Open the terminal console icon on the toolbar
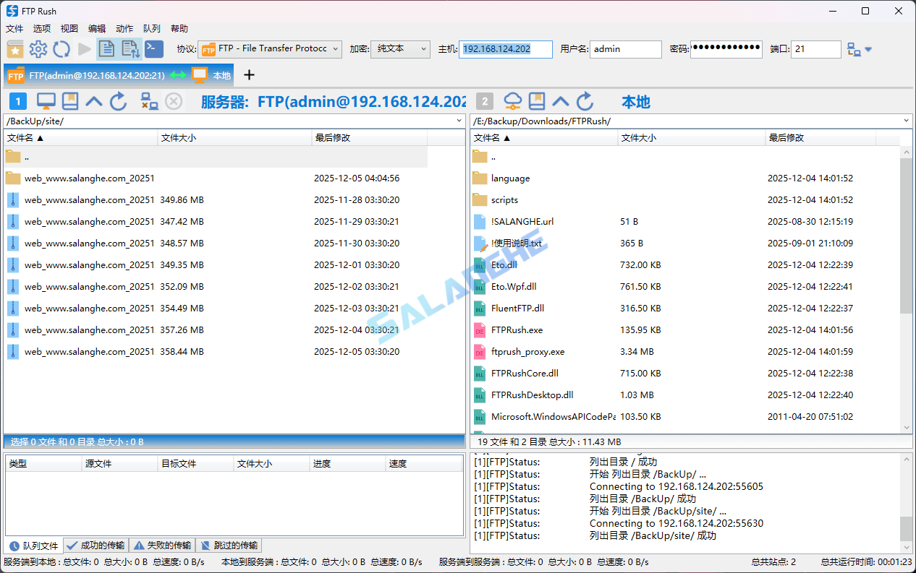The image size is (916, 573). pos(154,50)
